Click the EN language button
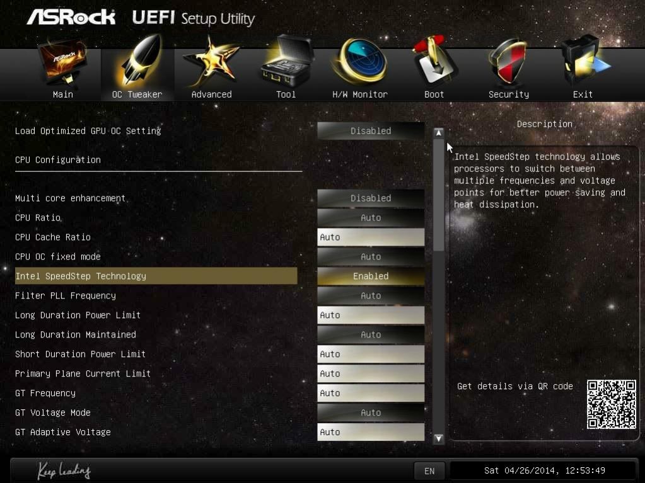 (429, 470)
